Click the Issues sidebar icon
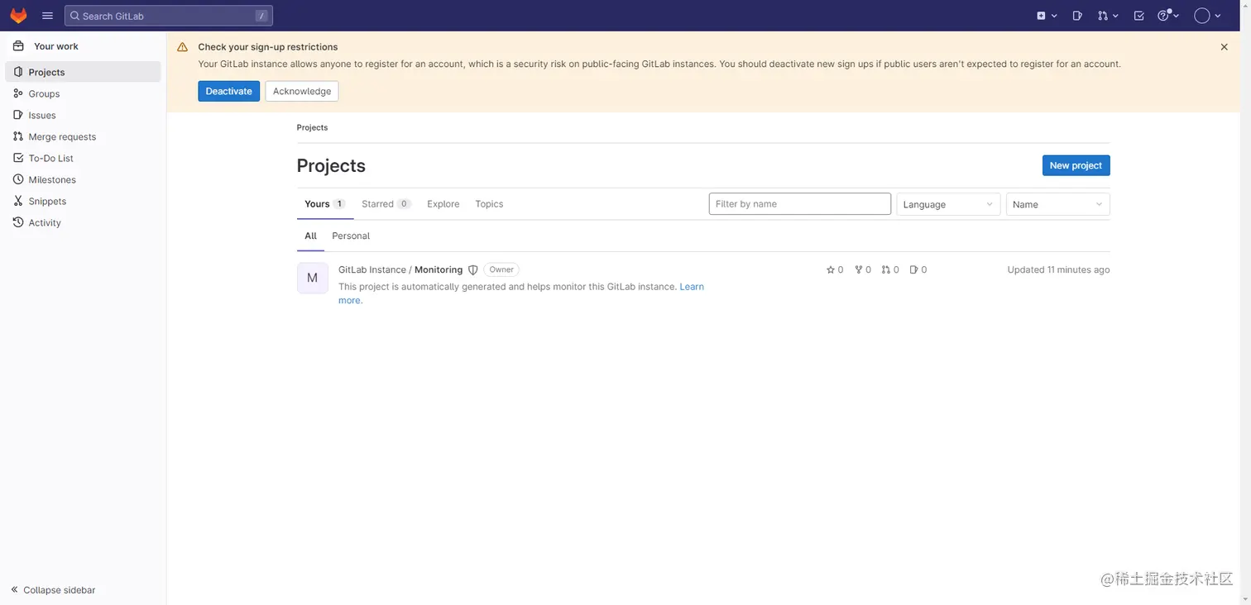Screen dimensions: 1251x605 click(x=18, y=115)
